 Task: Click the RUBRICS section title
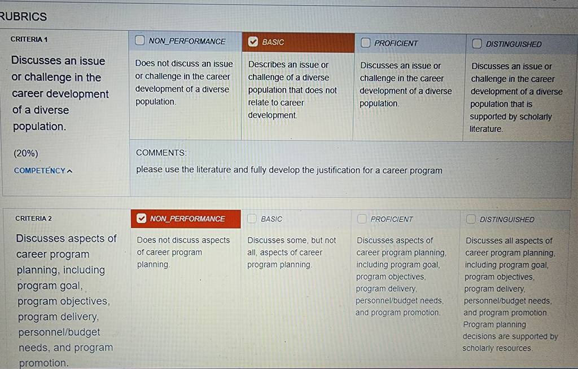click(x=24, y=16)
